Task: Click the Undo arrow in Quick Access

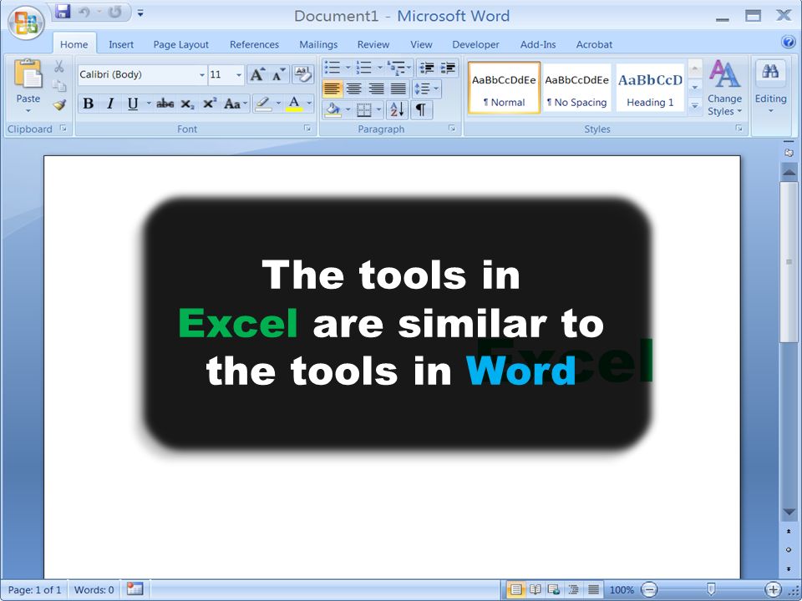Action: point(84,13)
